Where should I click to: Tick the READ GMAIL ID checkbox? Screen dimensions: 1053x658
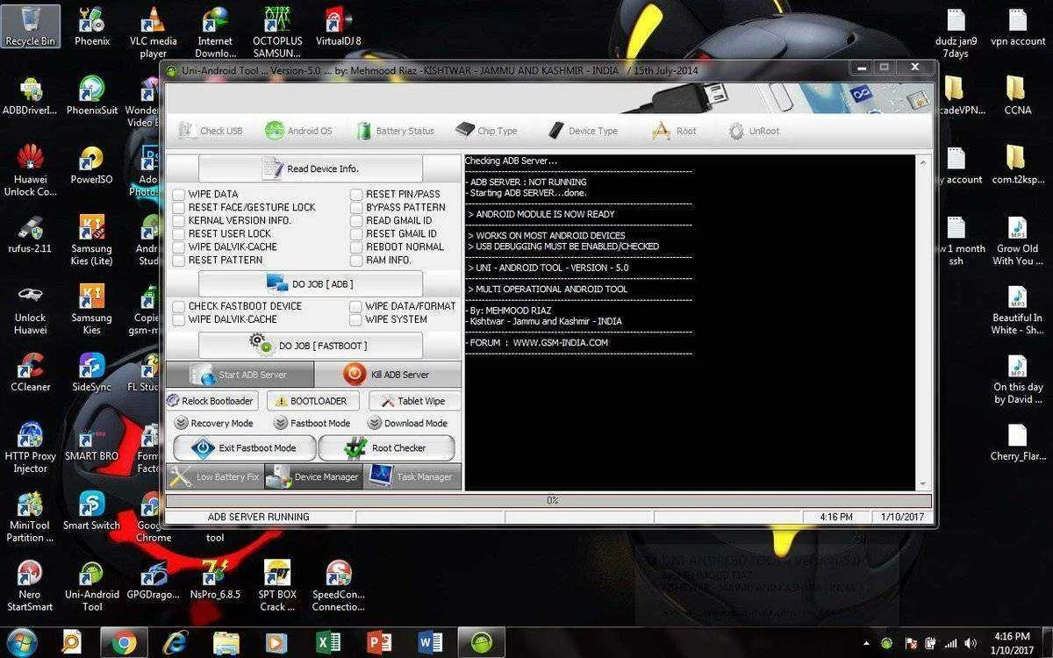(356, 220)
